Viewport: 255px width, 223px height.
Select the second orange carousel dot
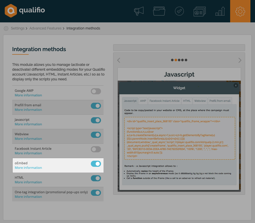click(176, 60)
